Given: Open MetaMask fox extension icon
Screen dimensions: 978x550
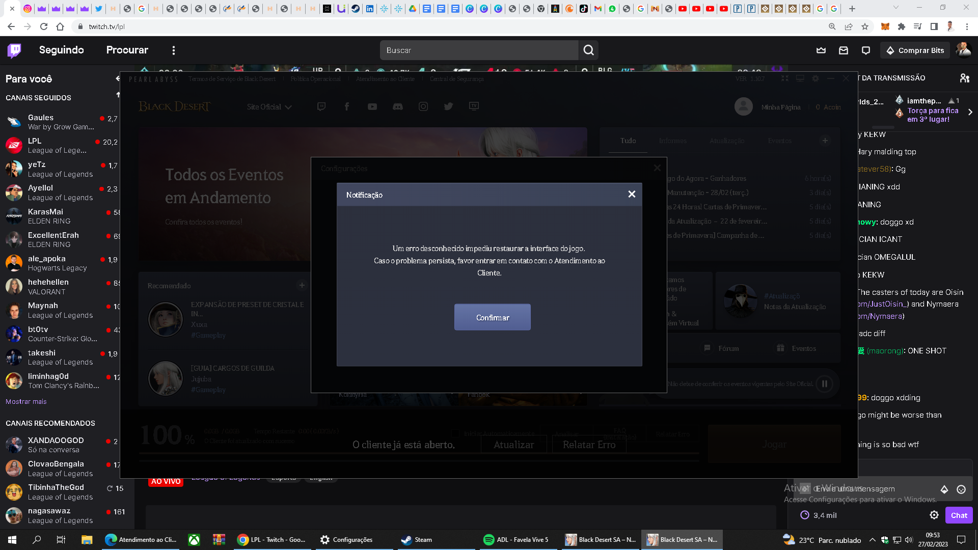Looking at the screenshot, I should [x=885, y=26].
